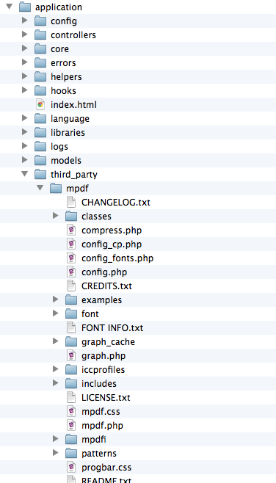Select the font folder name
Image resolution: width=276 pixels, height=483 pixels.
90,314
